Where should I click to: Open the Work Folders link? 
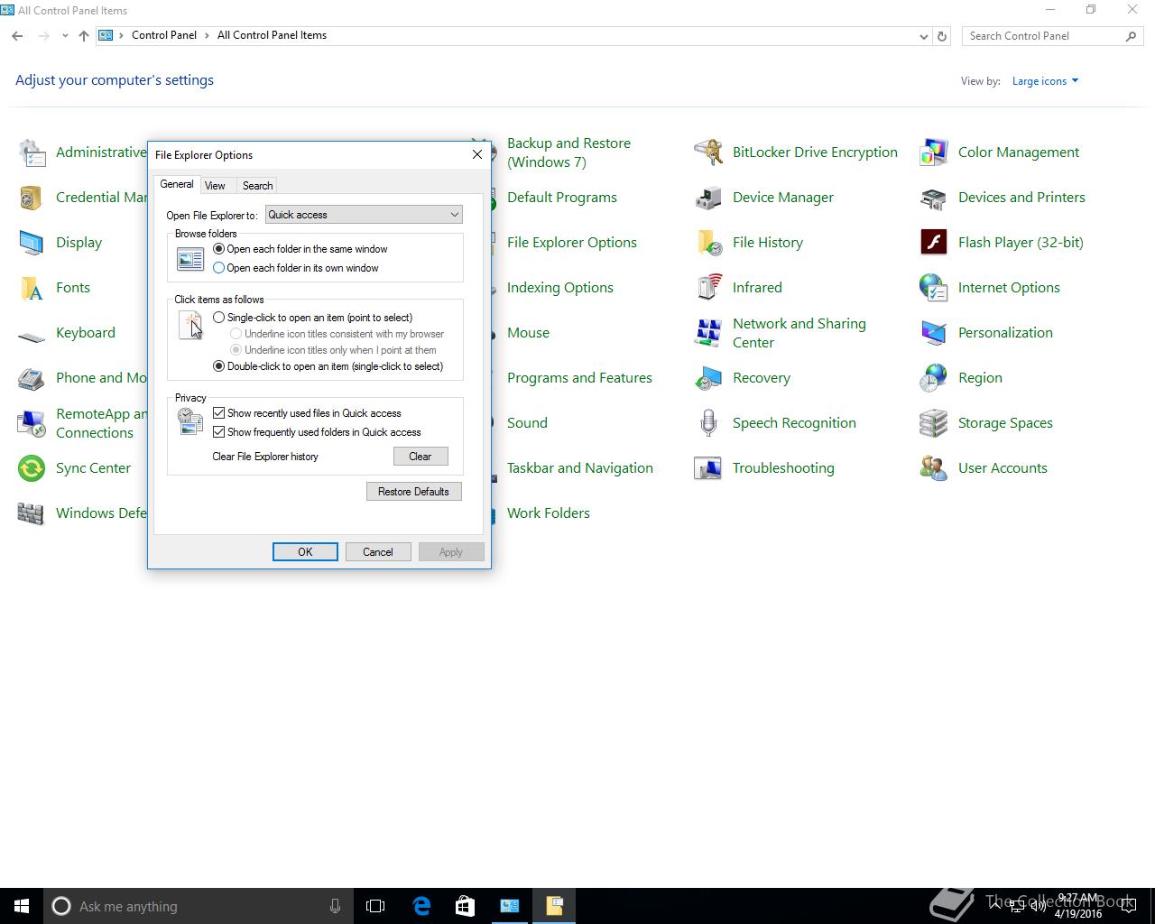(x=549, y=513)
